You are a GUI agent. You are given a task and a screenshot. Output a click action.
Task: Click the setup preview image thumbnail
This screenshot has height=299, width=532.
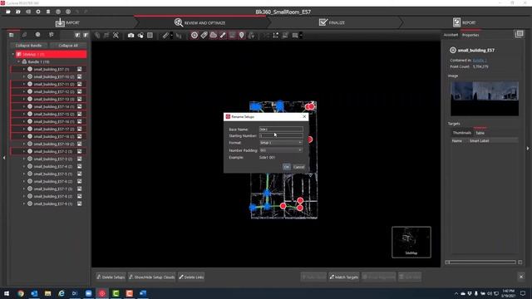(x=485, y=99)
